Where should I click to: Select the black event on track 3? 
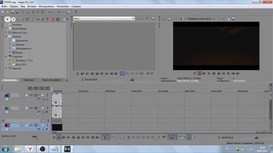[57, 127]
